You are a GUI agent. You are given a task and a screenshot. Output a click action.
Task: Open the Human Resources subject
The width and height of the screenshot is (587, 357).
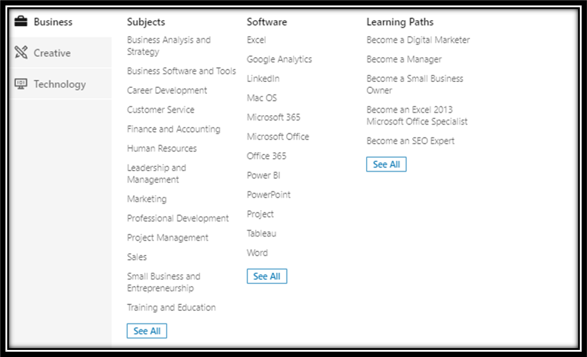[161, 149]
